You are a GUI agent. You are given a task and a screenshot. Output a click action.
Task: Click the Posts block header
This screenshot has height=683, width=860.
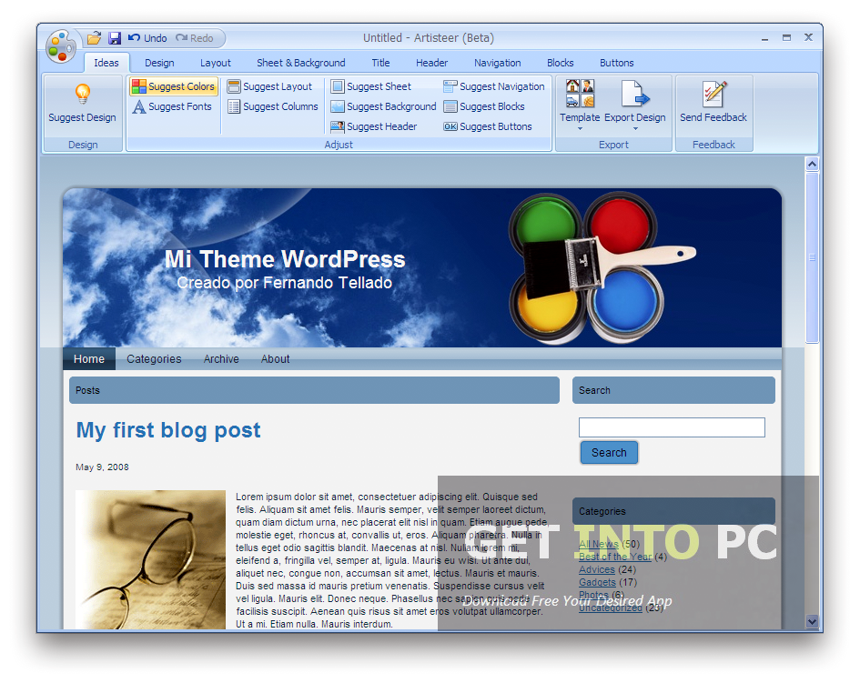tap(314, 390)
